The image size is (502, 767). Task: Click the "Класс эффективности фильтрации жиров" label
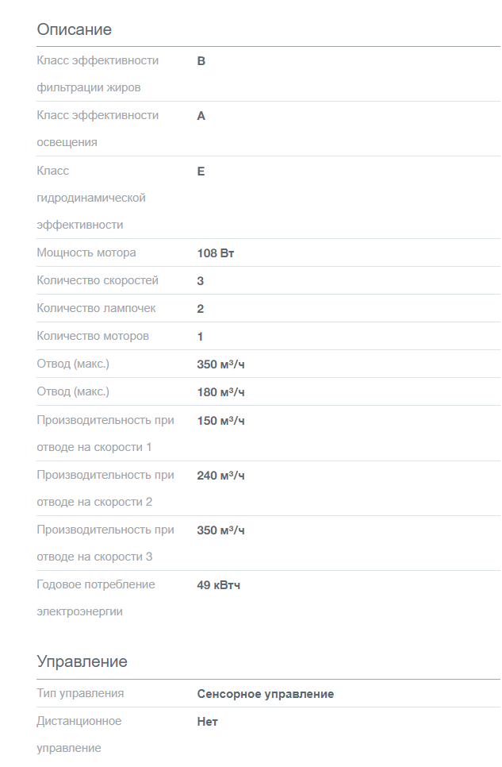[x=98, y=74]
